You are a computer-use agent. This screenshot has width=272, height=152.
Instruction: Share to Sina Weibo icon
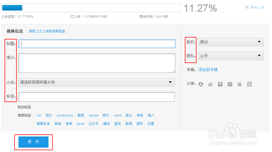point(211,84)
